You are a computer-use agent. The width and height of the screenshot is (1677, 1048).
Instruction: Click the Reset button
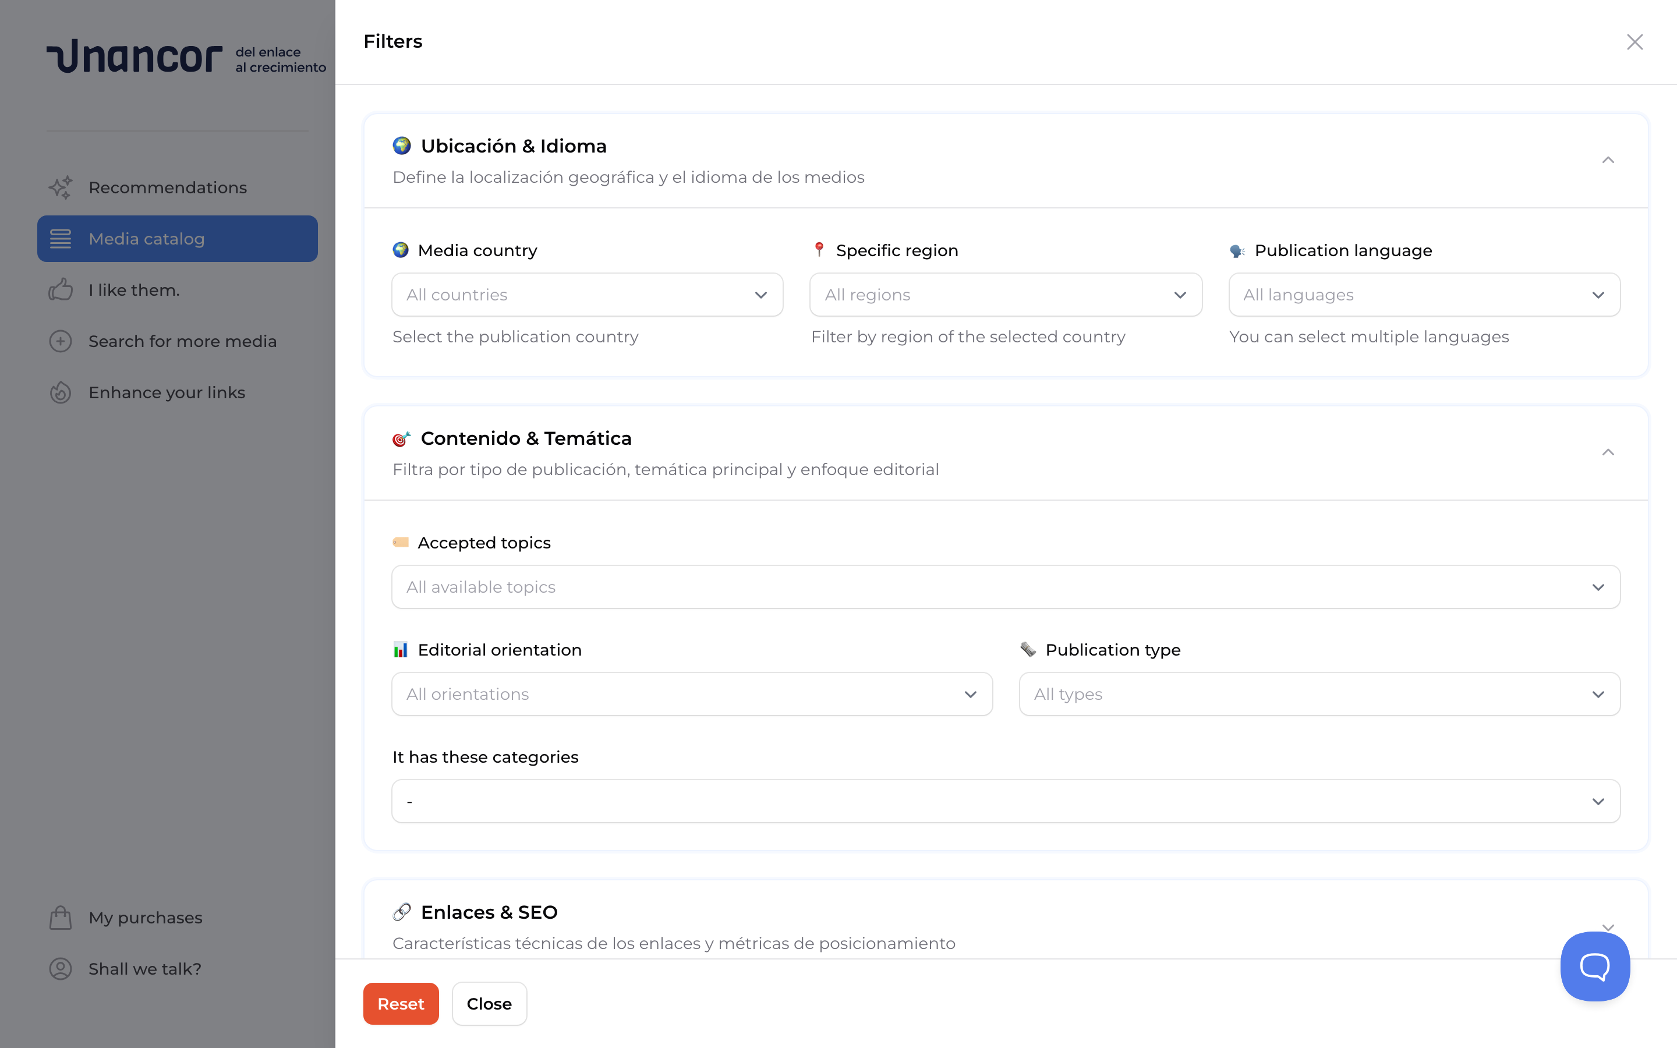(x=401, y=1003)
